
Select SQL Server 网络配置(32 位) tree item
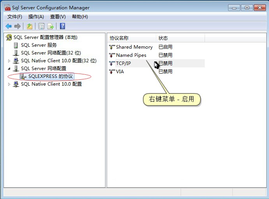51,53
